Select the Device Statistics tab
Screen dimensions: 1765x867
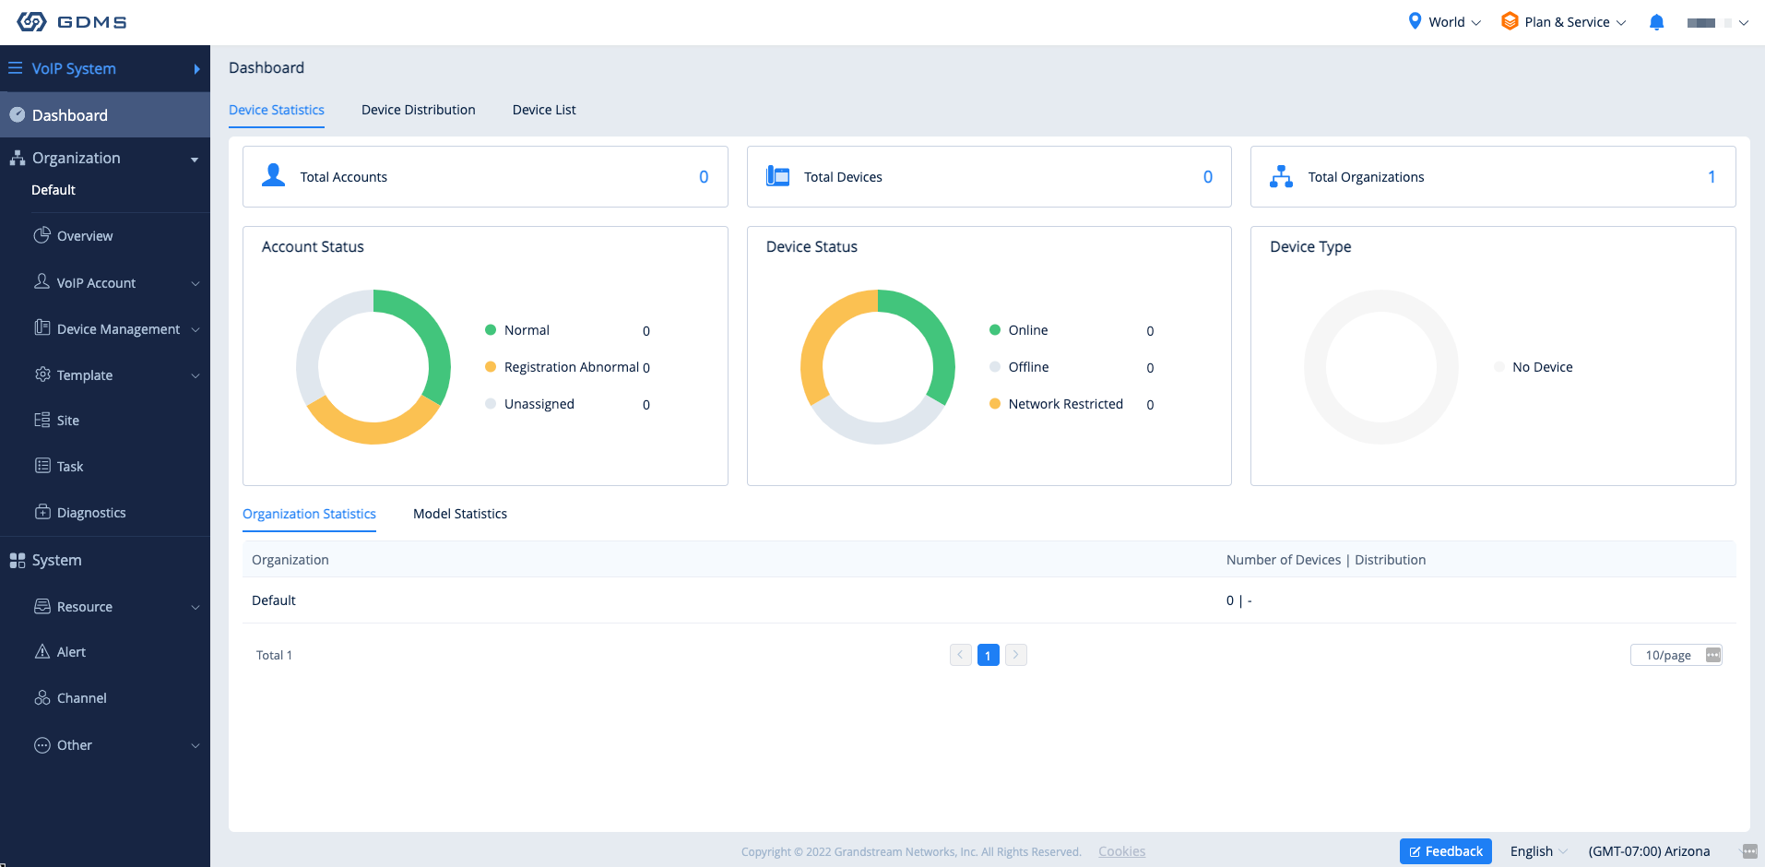tap(277, 110)
